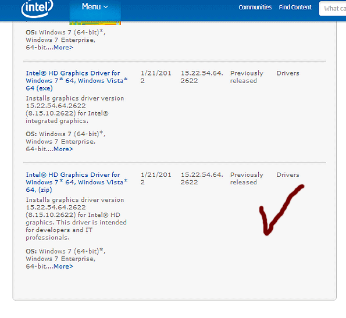Click Previously released for zip driver
The width and height of the screenshot is (346, 318).
pyautogui.click(x=247, y=178)
